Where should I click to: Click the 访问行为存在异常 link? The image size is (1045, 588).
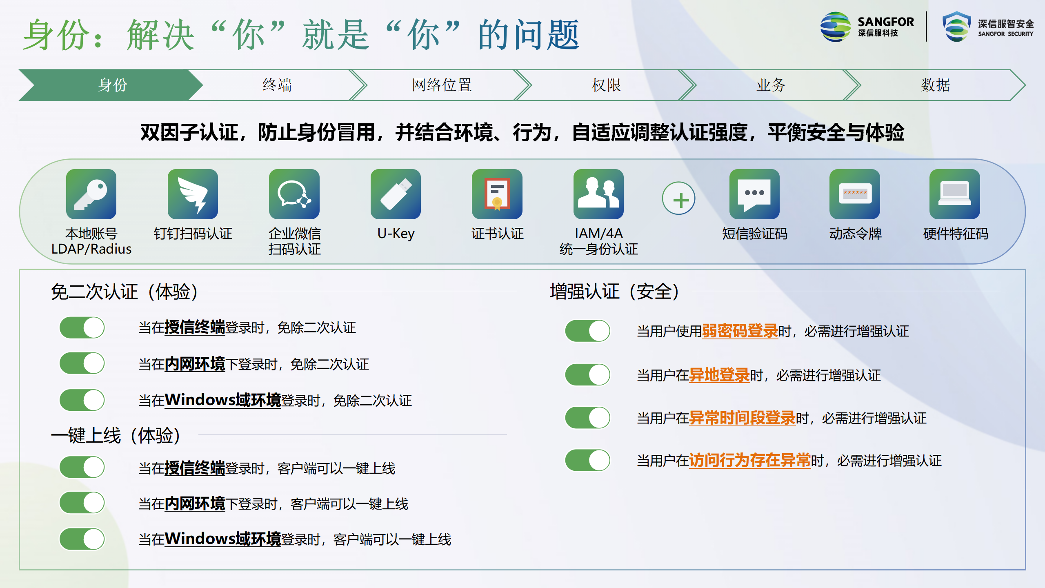point(750,461)
